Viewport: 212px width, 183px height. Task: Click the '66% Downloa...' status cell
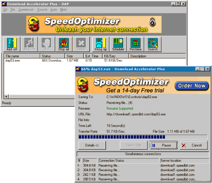[x=52, y=60]
